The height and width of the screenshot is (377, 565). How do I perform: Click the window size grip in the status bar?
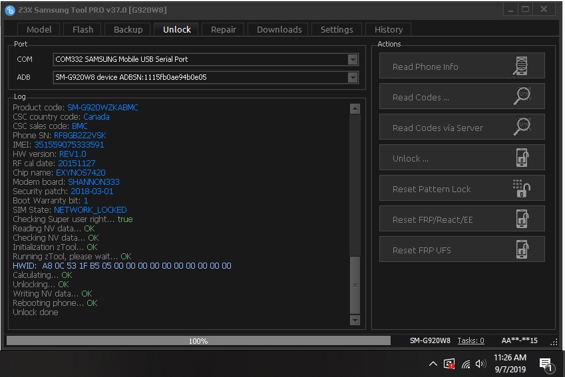(554, 342)
